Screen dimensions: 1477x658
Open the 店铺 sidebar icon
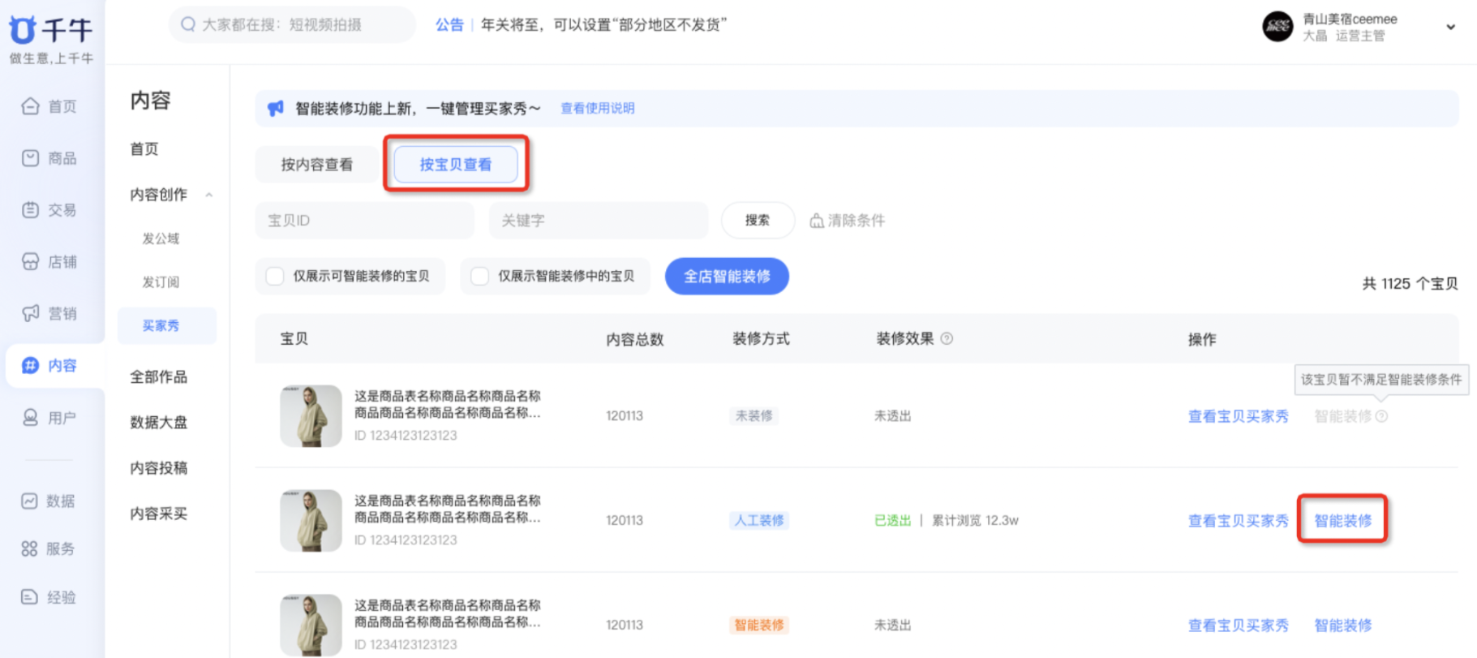pyautogui.click(x=30, y=262)
